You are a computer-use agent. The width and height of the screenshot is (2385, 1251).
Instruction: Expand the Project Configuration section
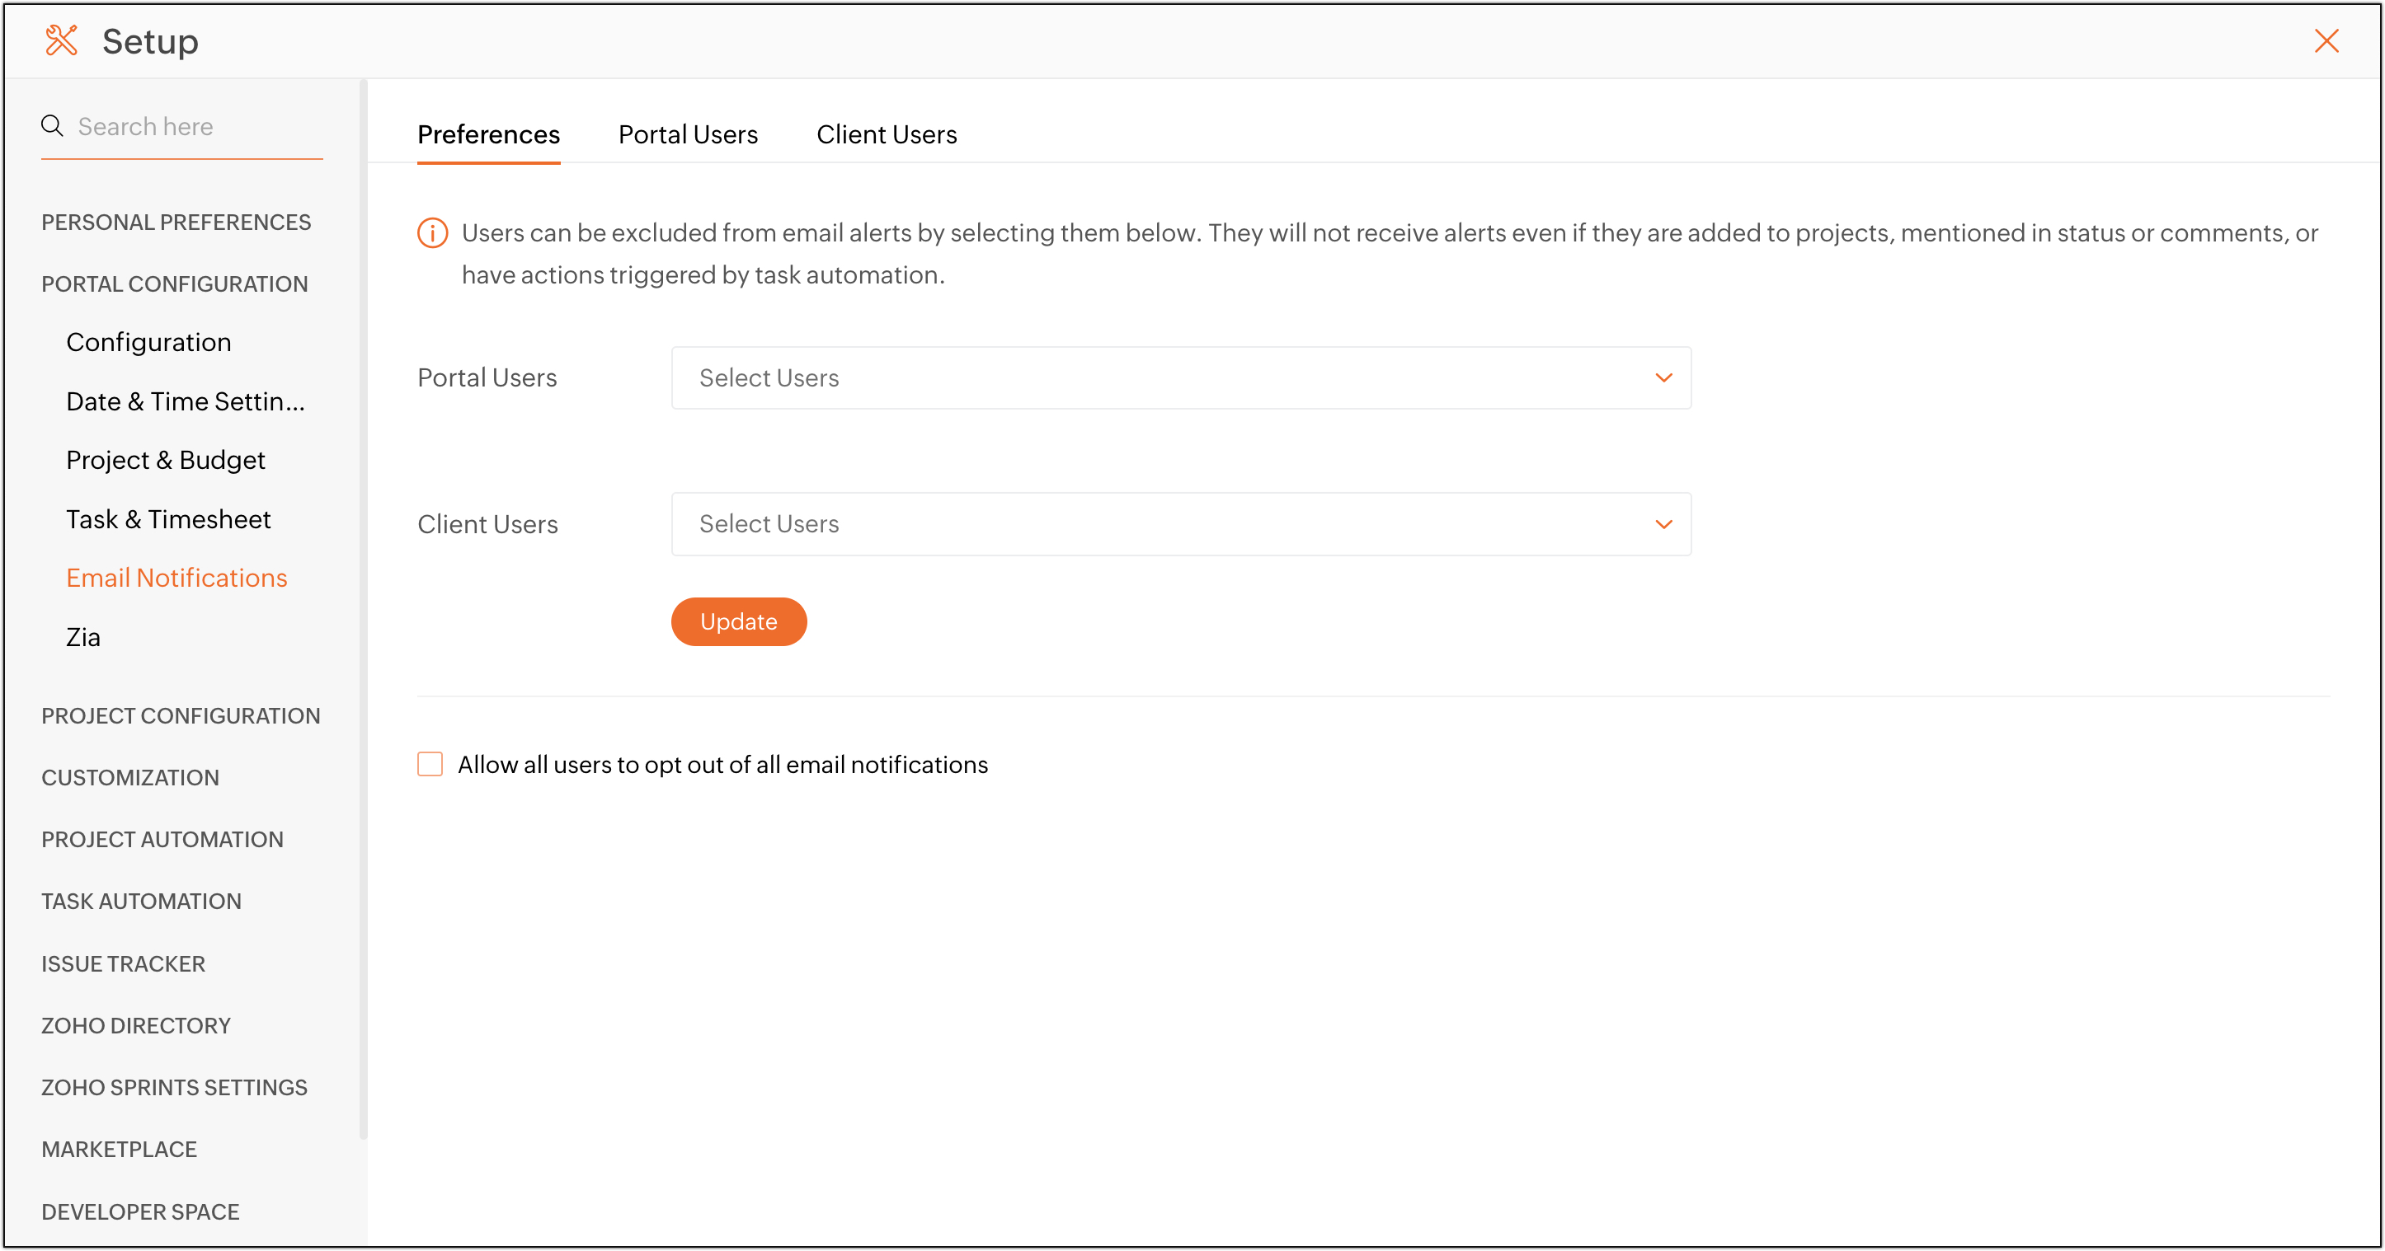coord(181,715)
